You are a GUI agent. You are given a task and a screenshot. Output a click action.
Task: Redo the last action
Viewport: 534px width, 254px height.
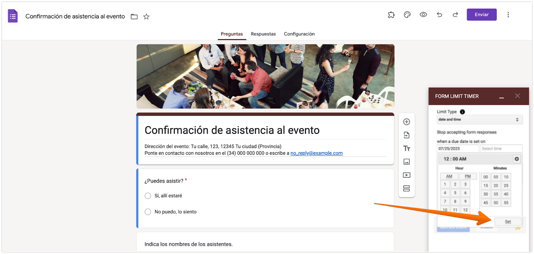pos(455,15)
